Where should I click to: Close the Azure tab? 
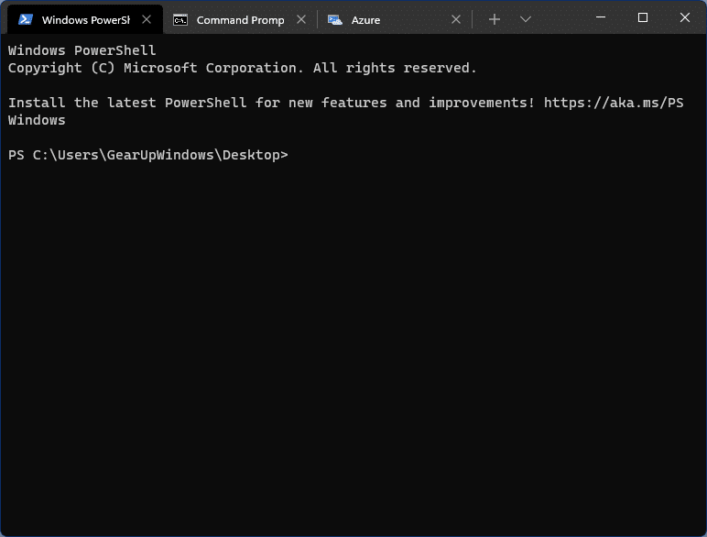pos(456,19)
